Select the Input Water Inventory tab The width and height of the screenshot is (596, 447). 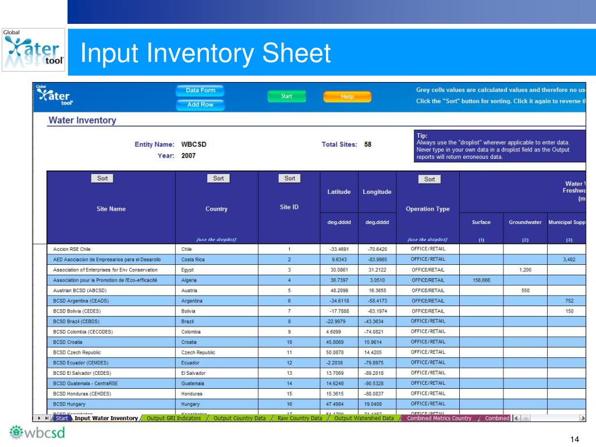coord(106,418)
